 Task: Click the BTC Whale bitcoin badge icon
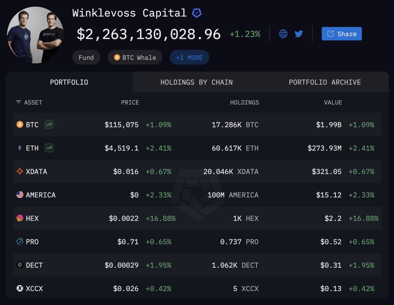[117, 57]
